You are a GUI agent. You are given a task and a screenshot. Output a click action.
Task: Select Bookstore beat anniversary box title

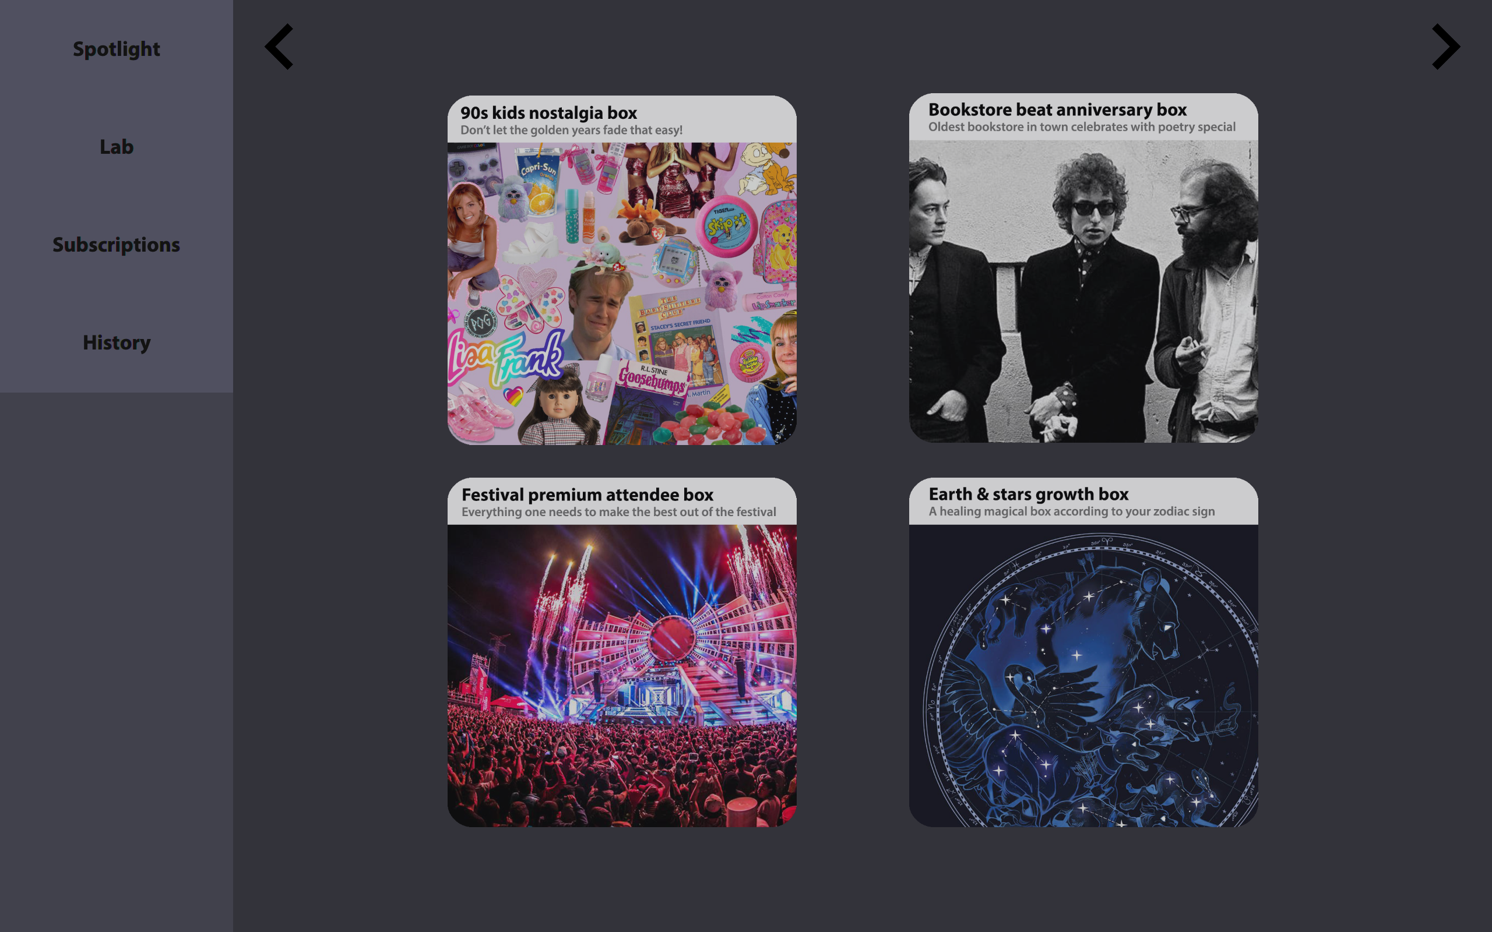(x=1057, y=110)
